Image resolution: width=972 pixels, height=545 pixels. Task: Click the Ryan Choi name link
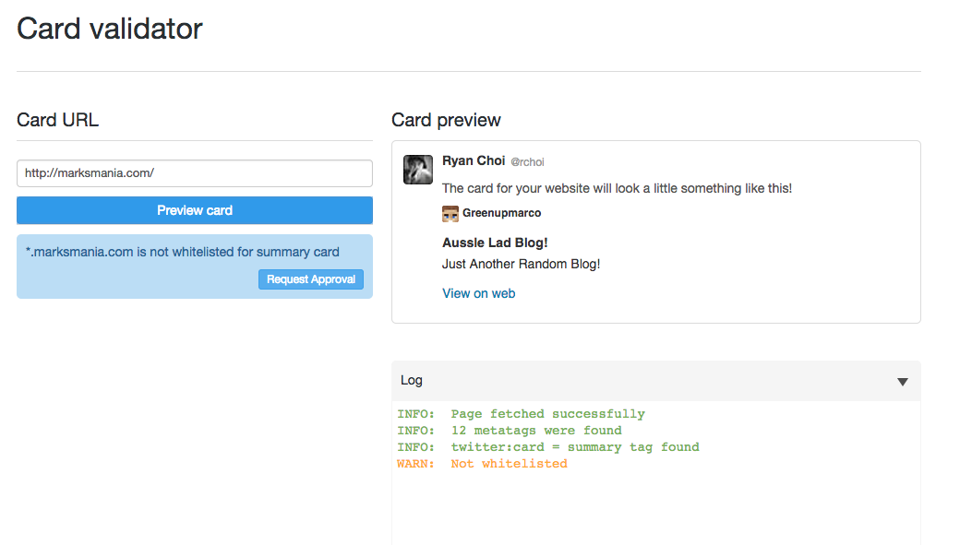474,161
